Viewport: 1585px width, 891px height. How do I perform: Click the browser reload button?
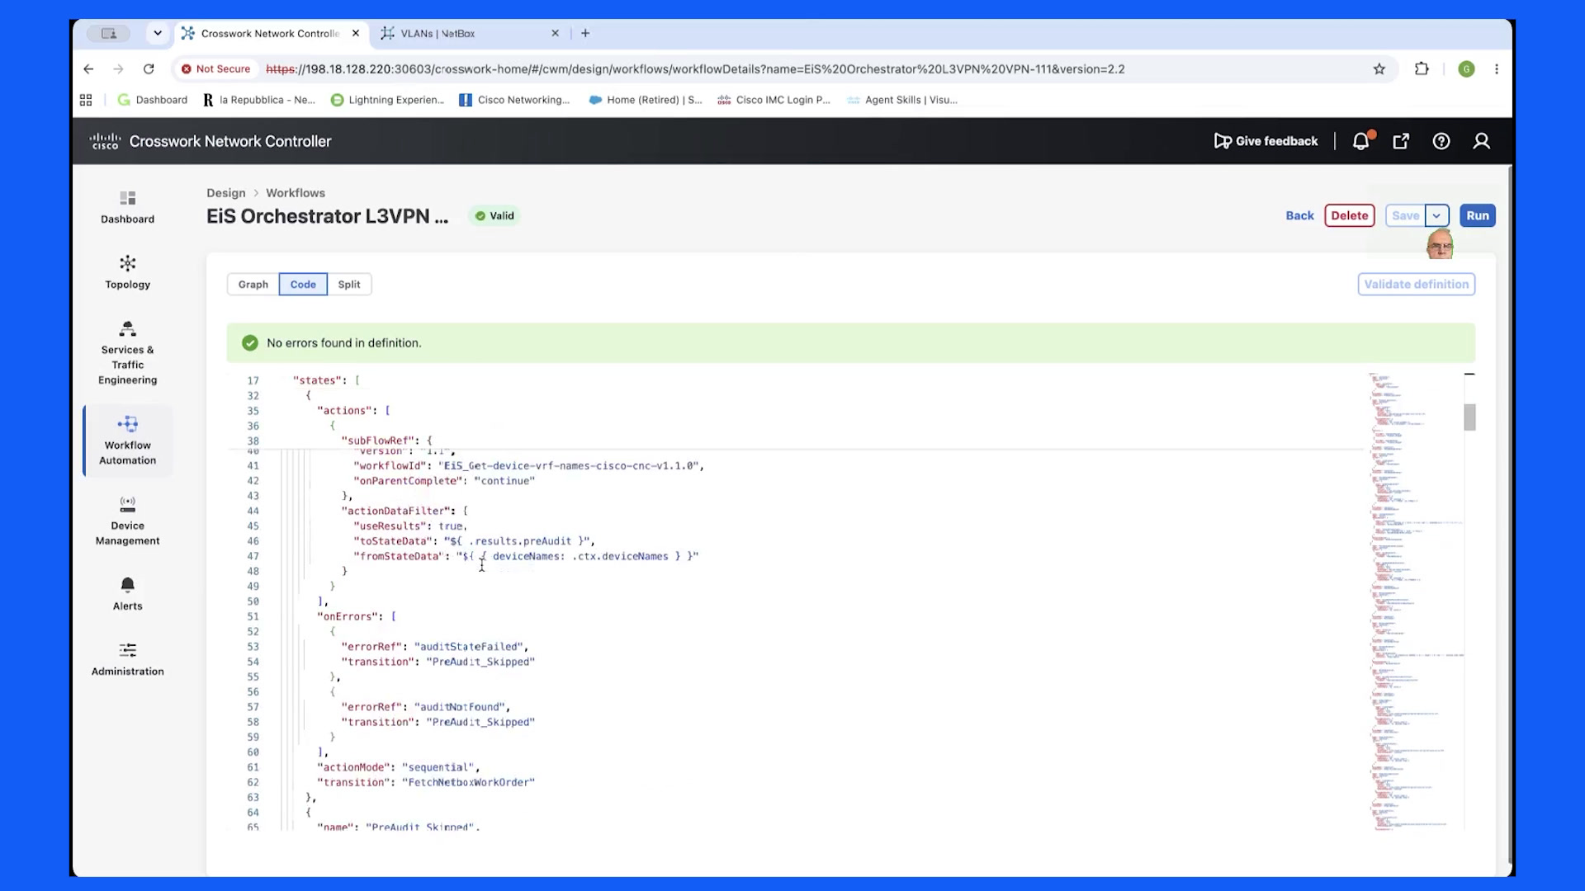tap(149, 69)
